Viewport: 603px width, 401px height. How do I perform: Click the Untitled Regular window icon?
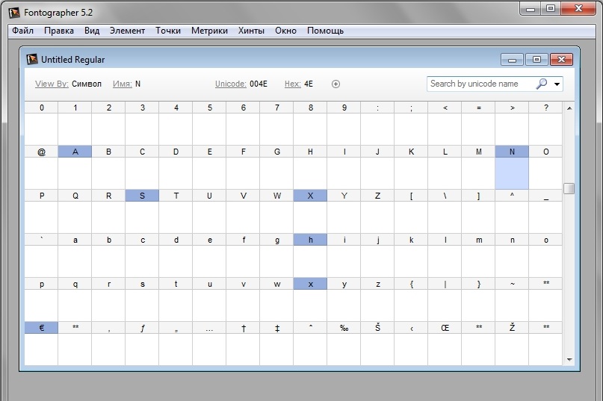pos(32,60)
